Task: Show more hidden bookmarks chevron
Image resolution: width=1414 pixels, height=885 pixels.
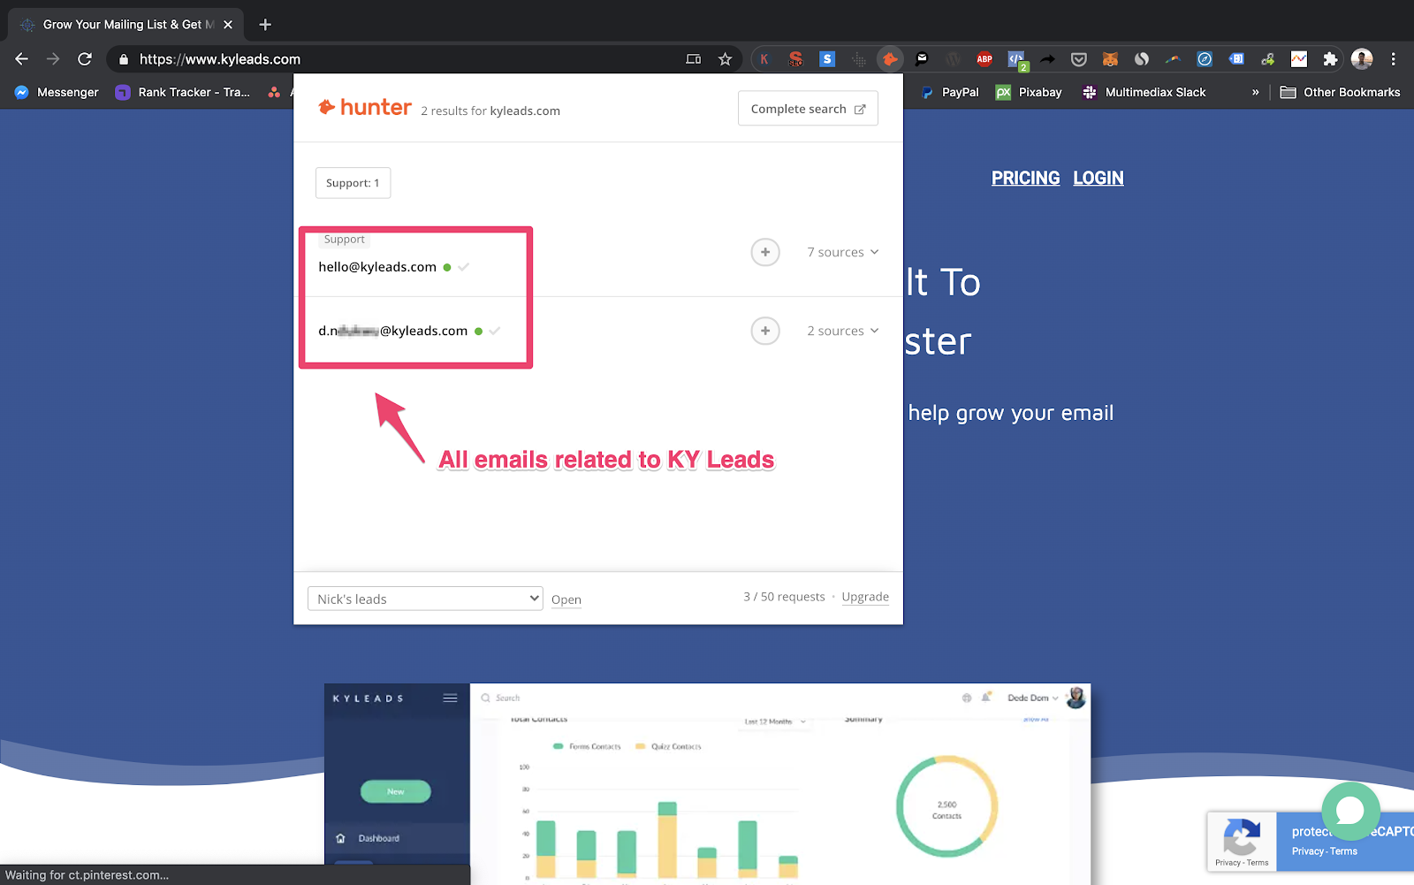Action: click(1255, 92)
